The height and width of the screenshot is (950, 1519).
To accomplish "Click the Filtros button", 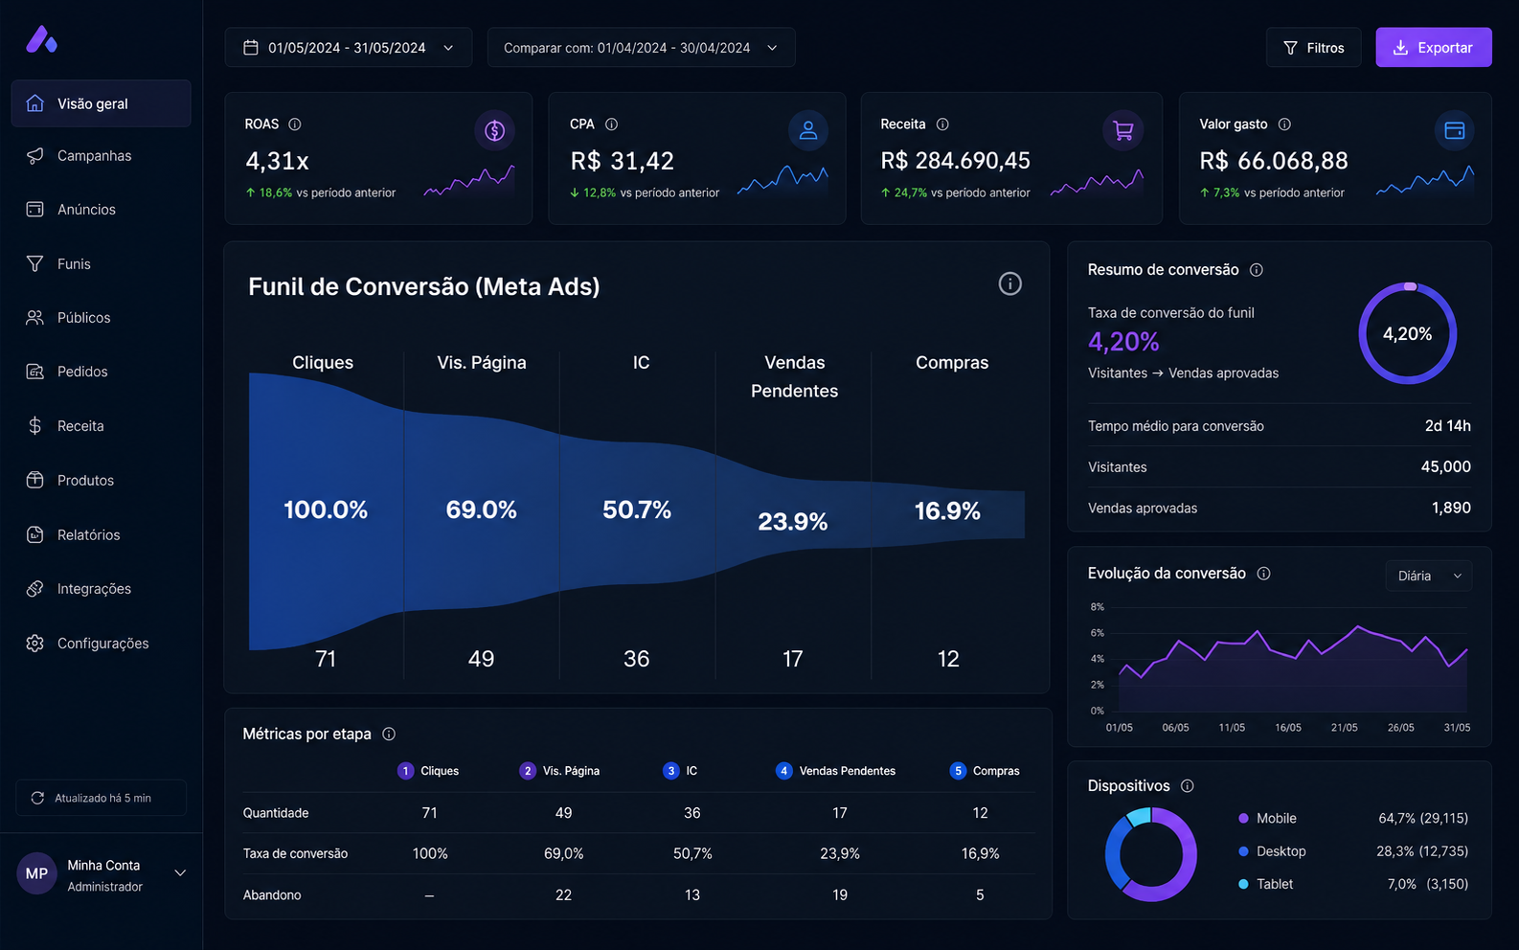I will (1313, 47).
